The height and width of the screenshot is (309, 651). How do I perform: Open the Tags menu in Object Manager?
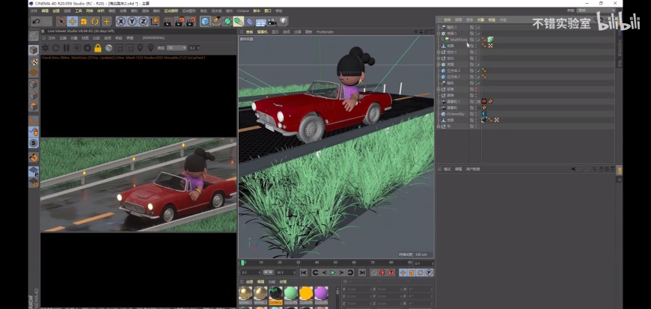click(x=491, y=19)
